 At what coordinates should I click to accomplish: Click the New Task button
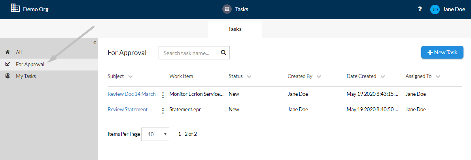pos(442,52)
